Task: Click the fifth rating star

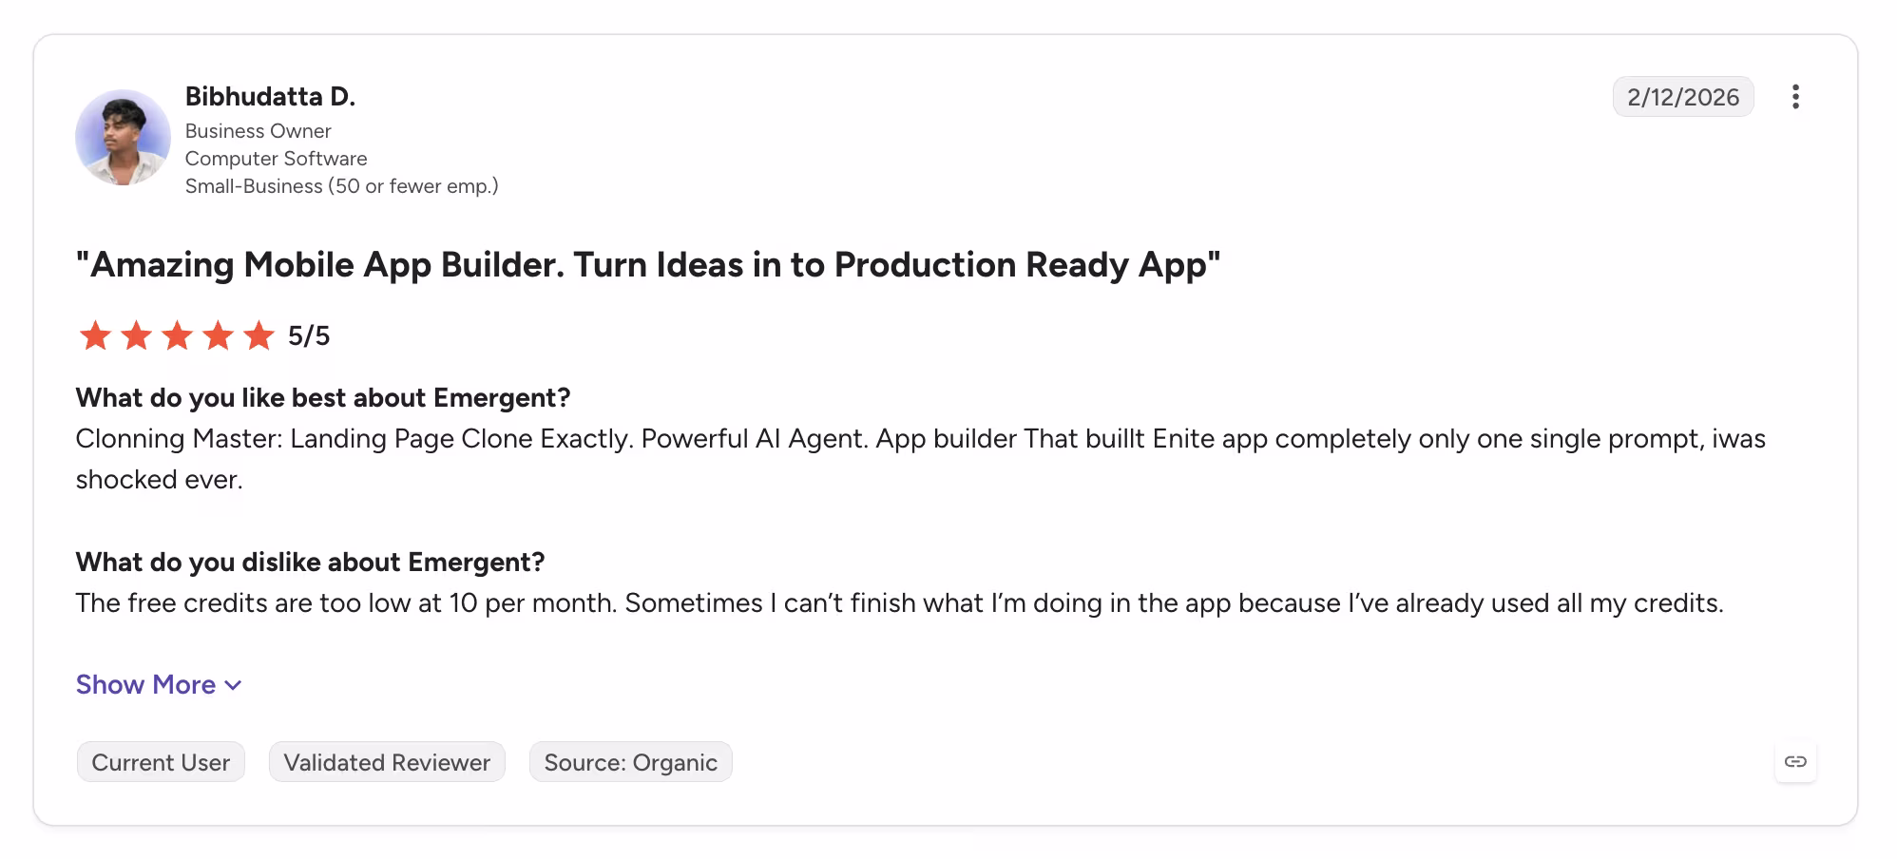Action: point(259,335)
